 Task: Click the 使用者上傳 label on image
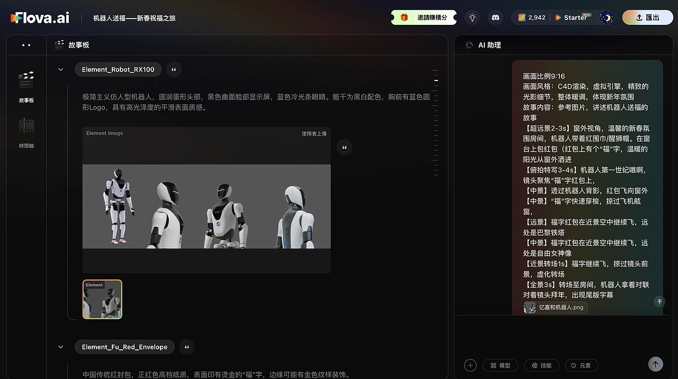click(x=314, y=133)
